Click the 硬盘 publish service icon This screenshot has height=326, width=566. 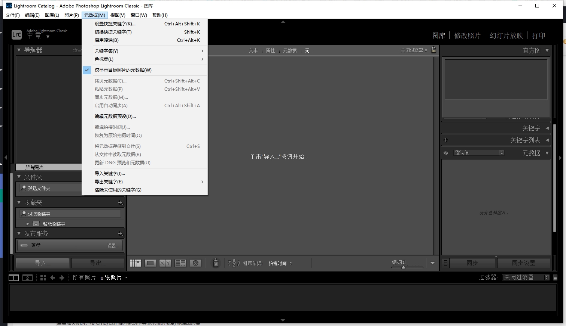click(24, 245)
